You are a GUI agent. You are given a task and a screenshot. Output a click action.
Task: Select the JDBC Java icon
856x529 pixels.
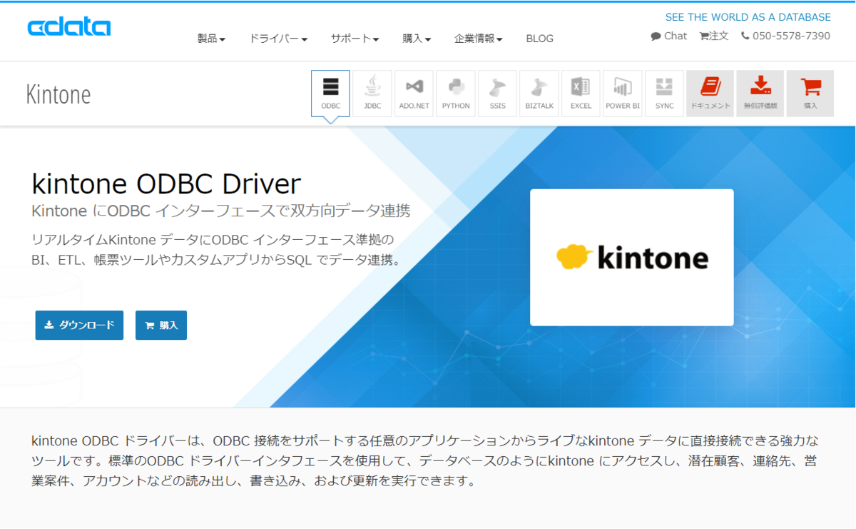(x=372, y=94)
